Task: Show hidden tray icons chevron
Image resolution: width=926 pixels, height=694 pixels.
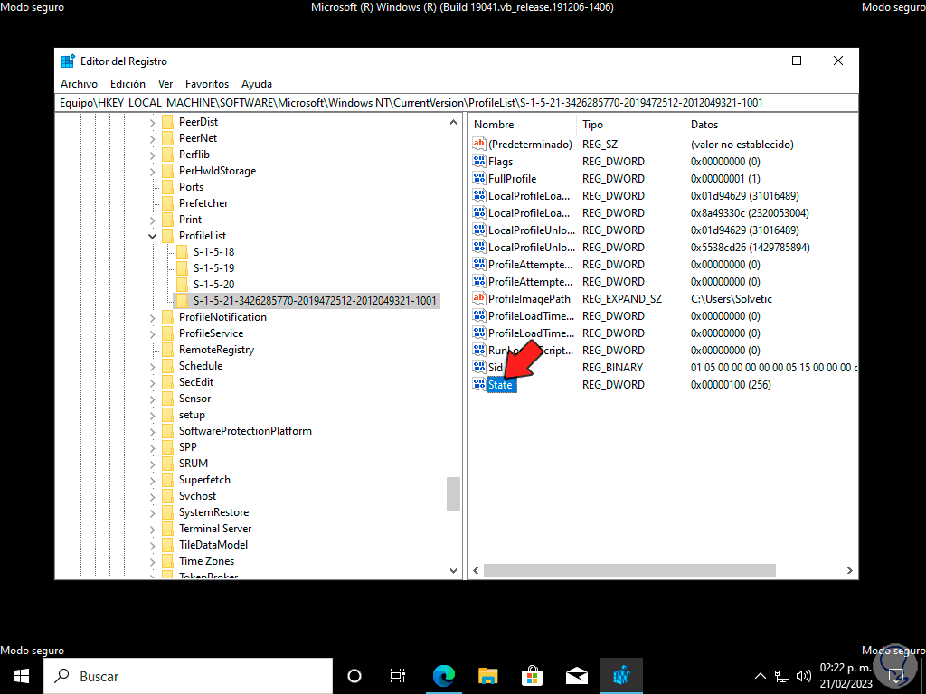Action: [761, 676]
